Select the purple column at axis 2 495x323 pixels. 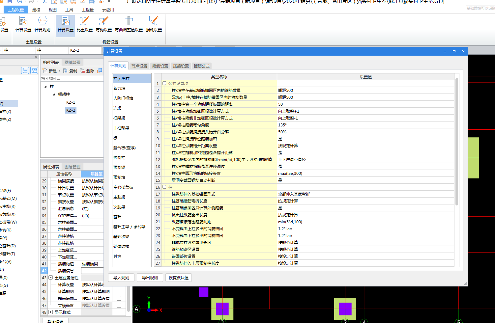(x=222, y=309)
